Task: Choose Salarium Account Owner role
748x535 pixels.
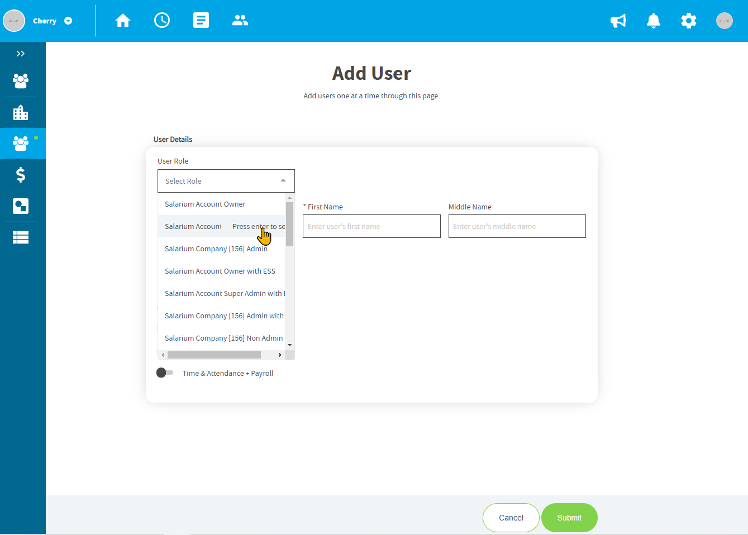Action: tap(222, 204)
